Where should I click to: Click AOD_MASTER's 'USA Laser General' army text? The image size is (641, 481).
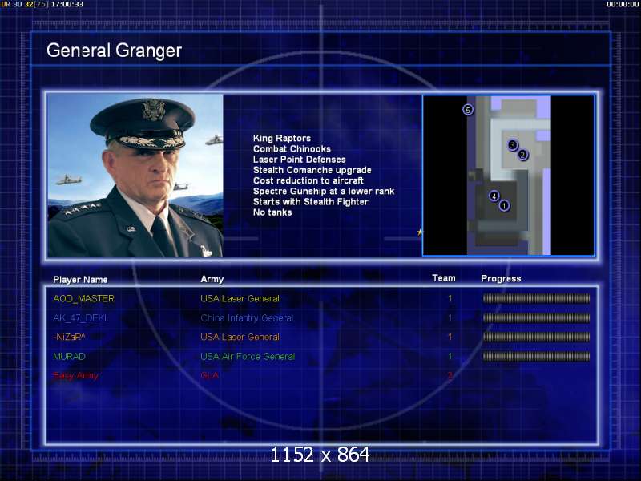[240, 298]
